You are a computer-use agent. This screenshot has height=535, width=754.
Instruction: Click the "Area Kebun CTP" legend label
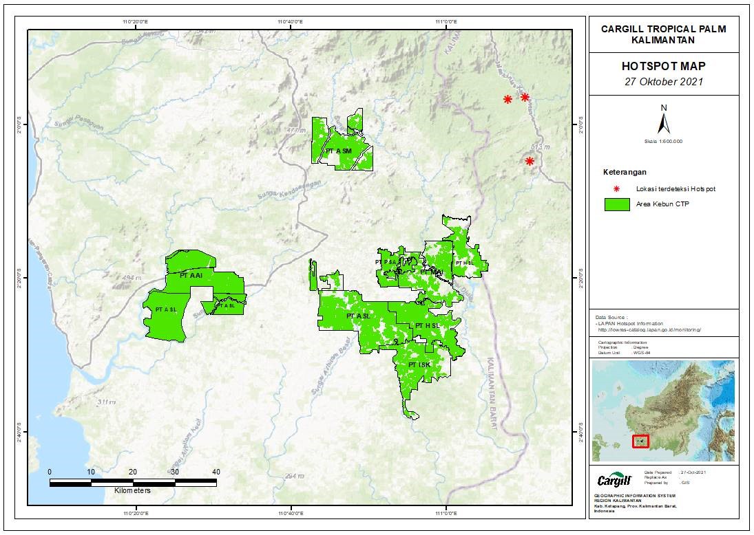[x=662, y=204]
